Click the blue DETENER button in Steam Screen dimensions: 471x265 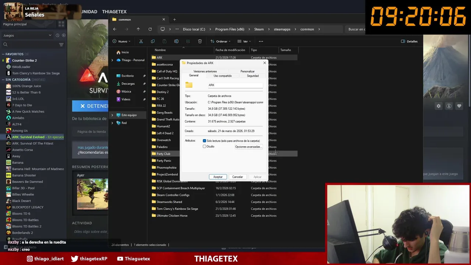pos(90,106)
